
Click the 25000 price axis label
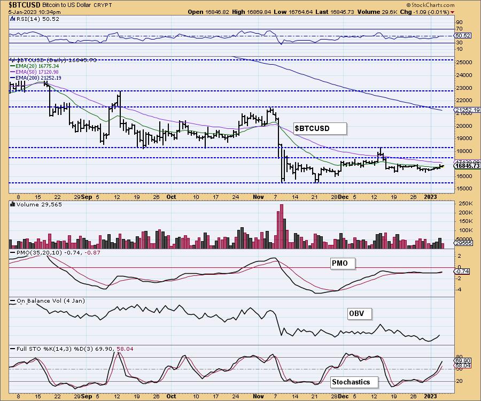pos(463,62)
